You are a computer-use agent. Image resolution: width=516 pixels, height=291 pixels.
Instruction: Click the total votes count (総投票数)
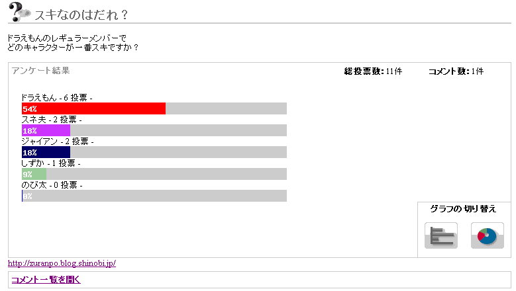[373, 71]
